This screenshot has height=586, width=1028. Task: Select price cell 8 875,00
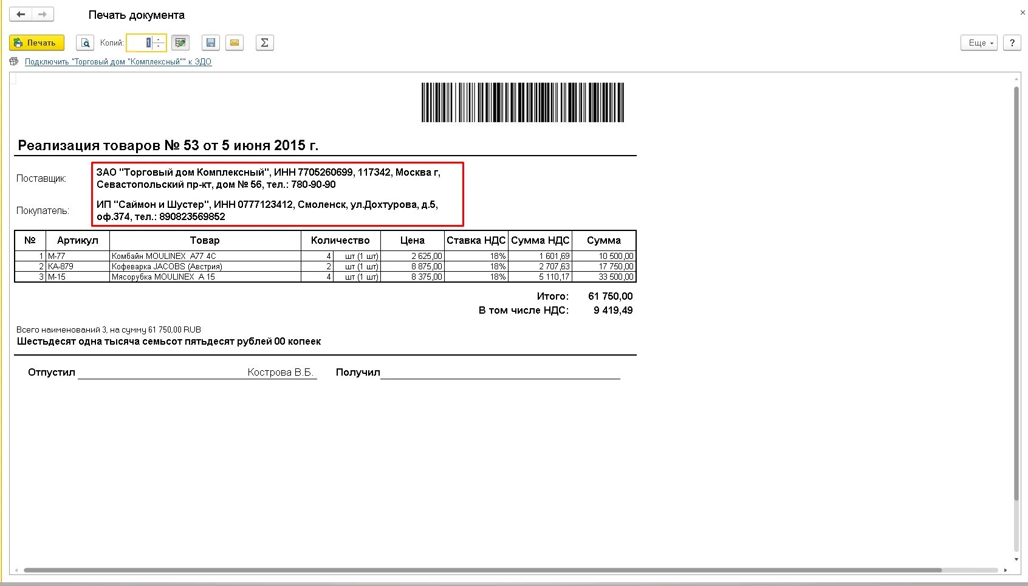[x=413, y=266]
